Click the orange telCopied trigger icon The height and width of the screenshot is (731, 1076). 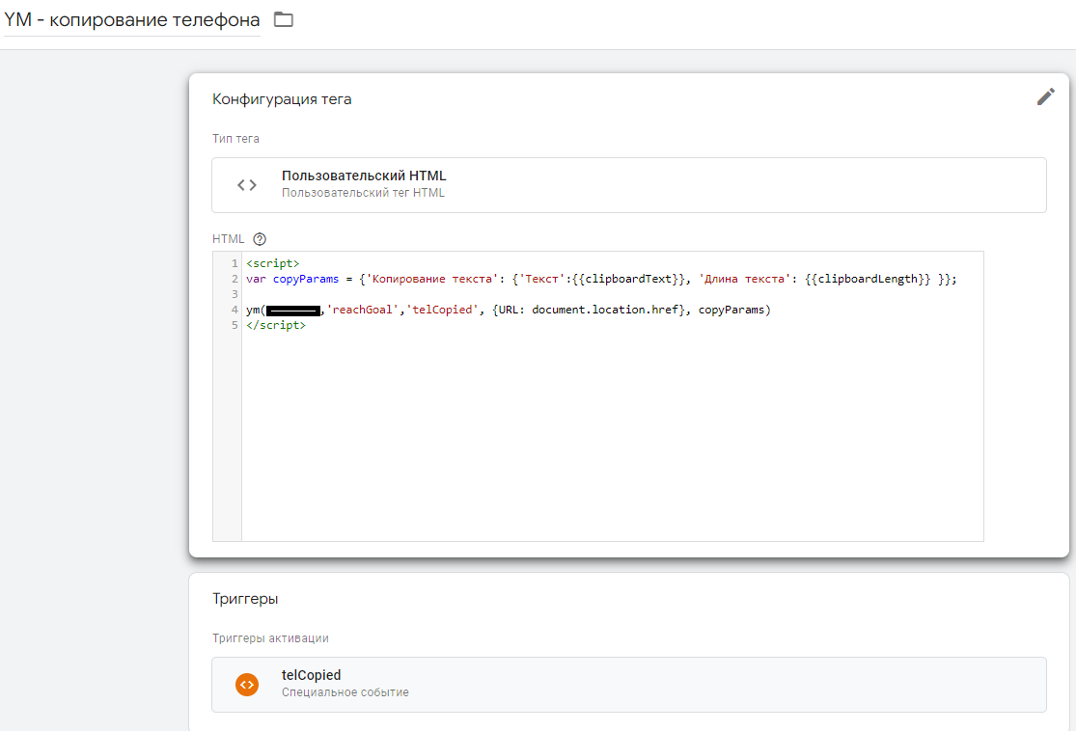click(x=247, y=685)
